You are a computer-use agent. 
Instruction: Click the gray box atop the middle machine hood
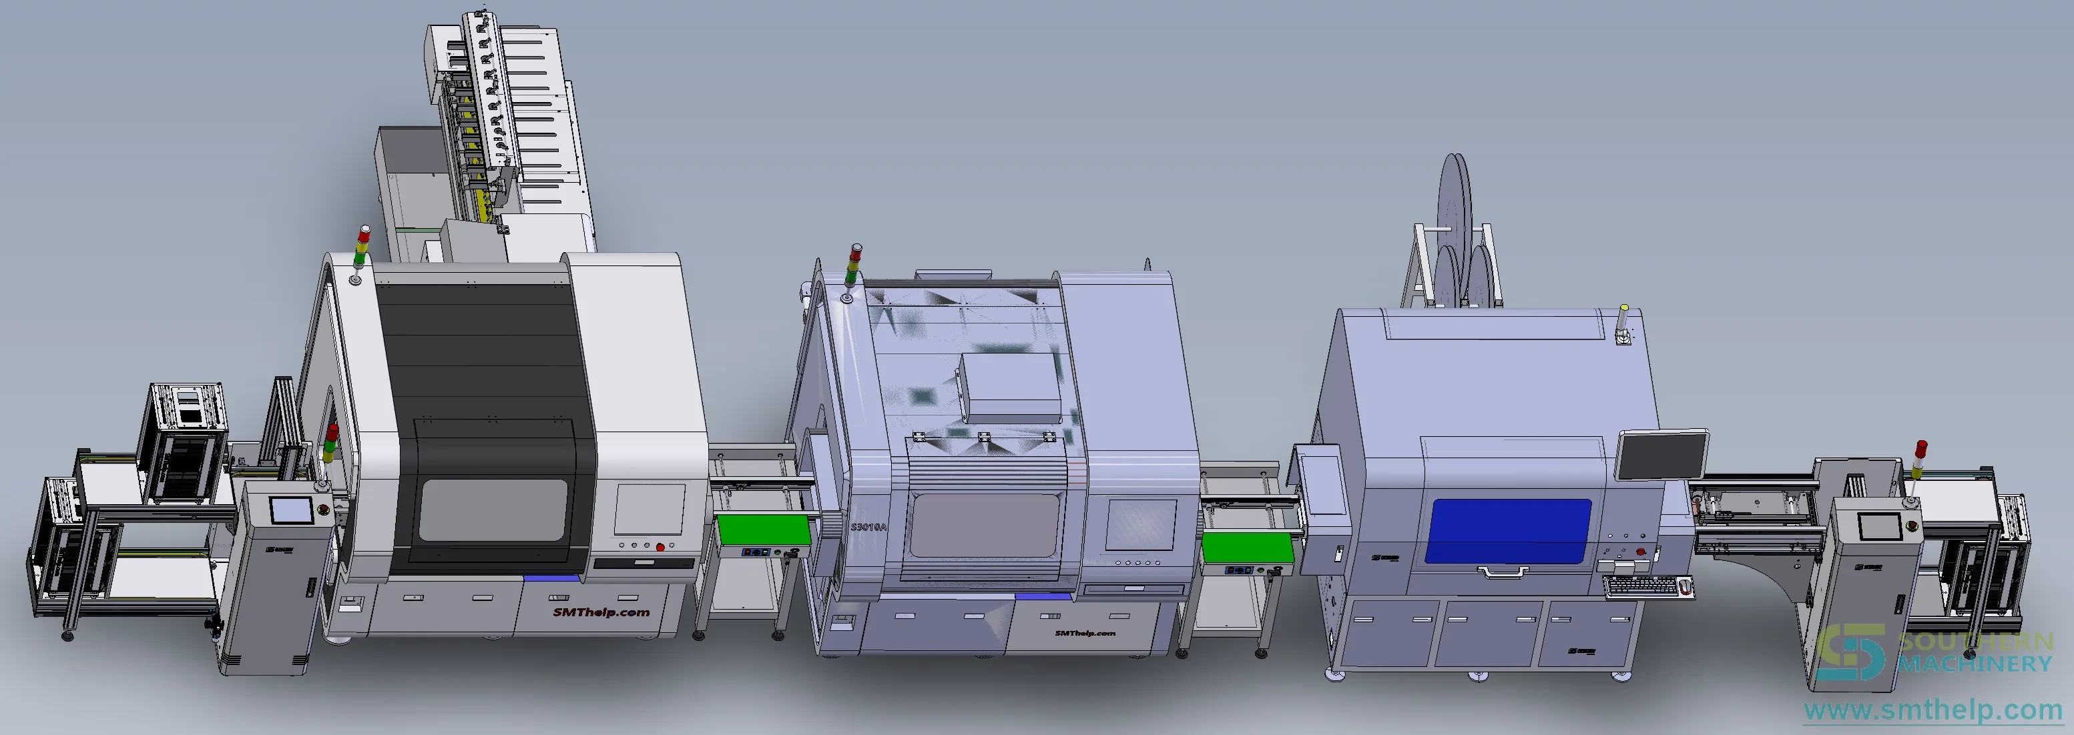1009,388
